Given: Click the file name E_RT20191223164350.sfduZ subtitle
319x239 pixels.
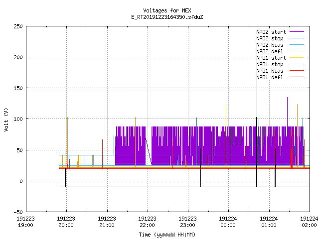Looking at the screenshot, I should [x=167, y=17].
